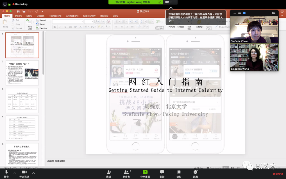Switch to the Transitions ribbon tab
Viewport: 286px width, 179px height.
[x=55, y=16]
